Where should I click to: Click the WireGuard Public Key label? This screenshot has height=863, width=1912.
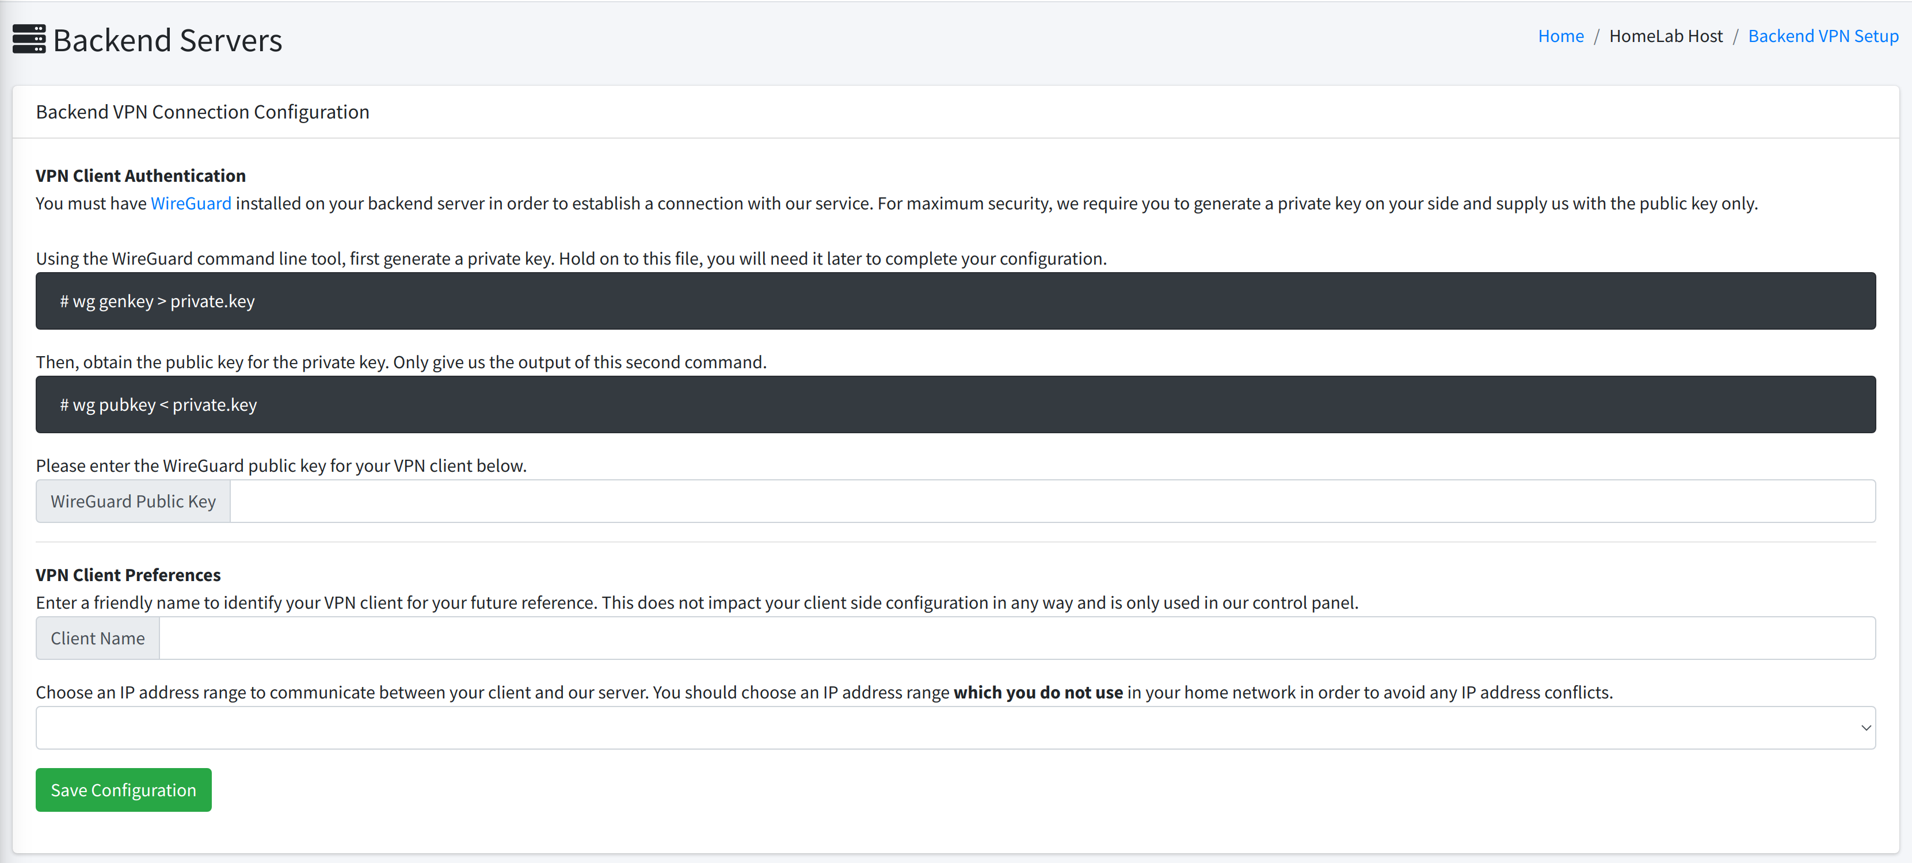click(132, 501)
